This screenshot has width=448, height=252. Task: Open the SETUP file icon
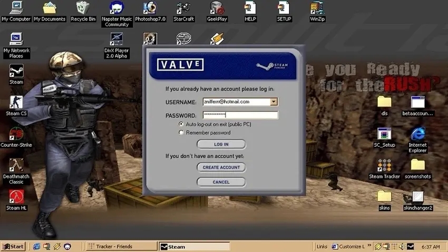284,12
